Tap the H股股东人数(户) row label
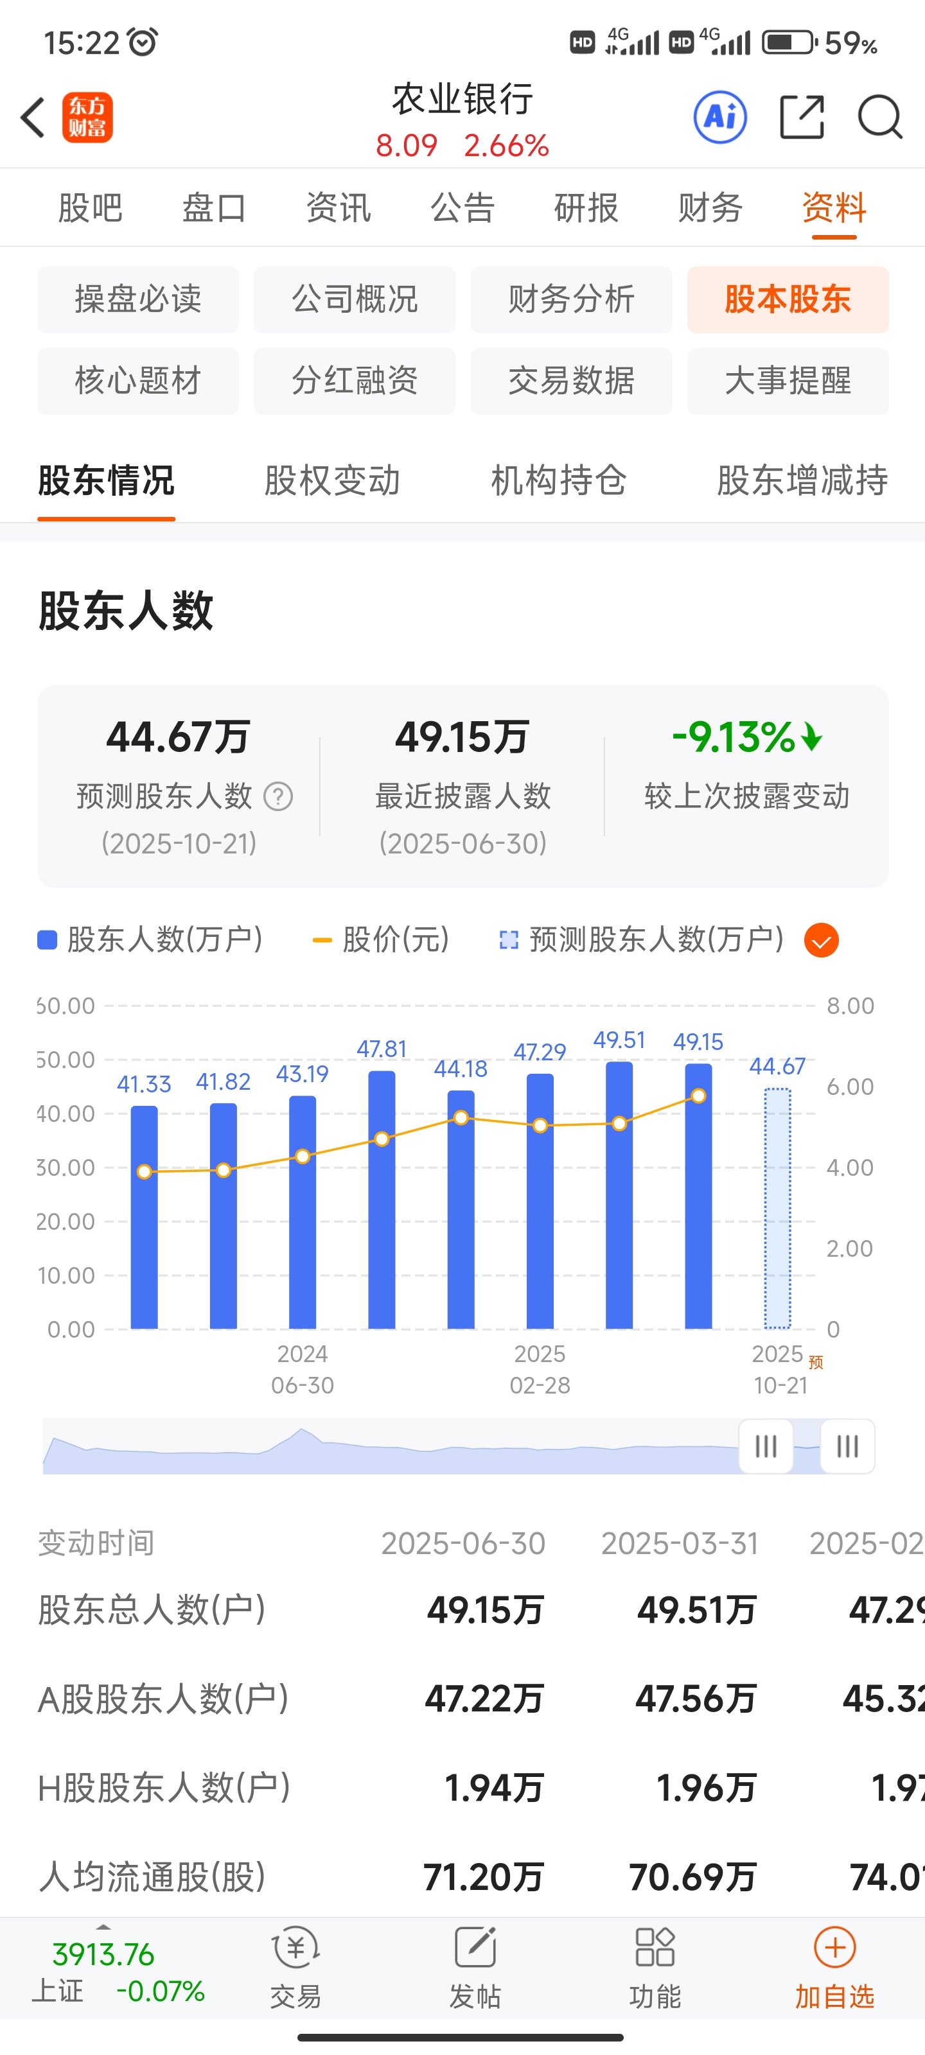The width and height of the screenshot is (925, 2055). pos(164,1787)
